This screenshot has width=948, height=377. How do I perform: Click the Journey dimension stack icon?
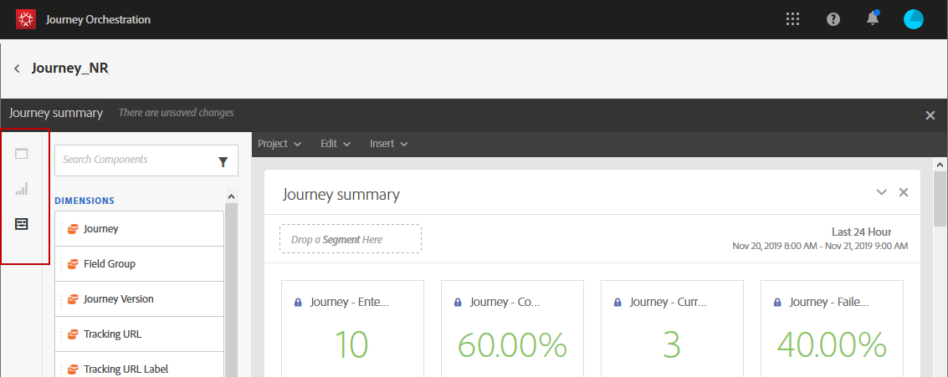pos(73,229)
